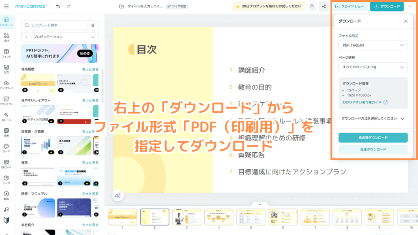Viewport: 418px width, 235px height.
Task: Click the save icon in top bar
Action: 312,7
